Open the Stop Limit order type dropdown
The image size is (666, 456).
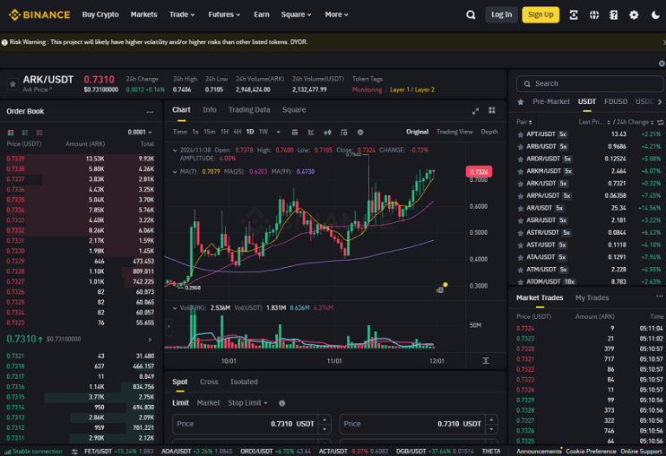[247, 403]
